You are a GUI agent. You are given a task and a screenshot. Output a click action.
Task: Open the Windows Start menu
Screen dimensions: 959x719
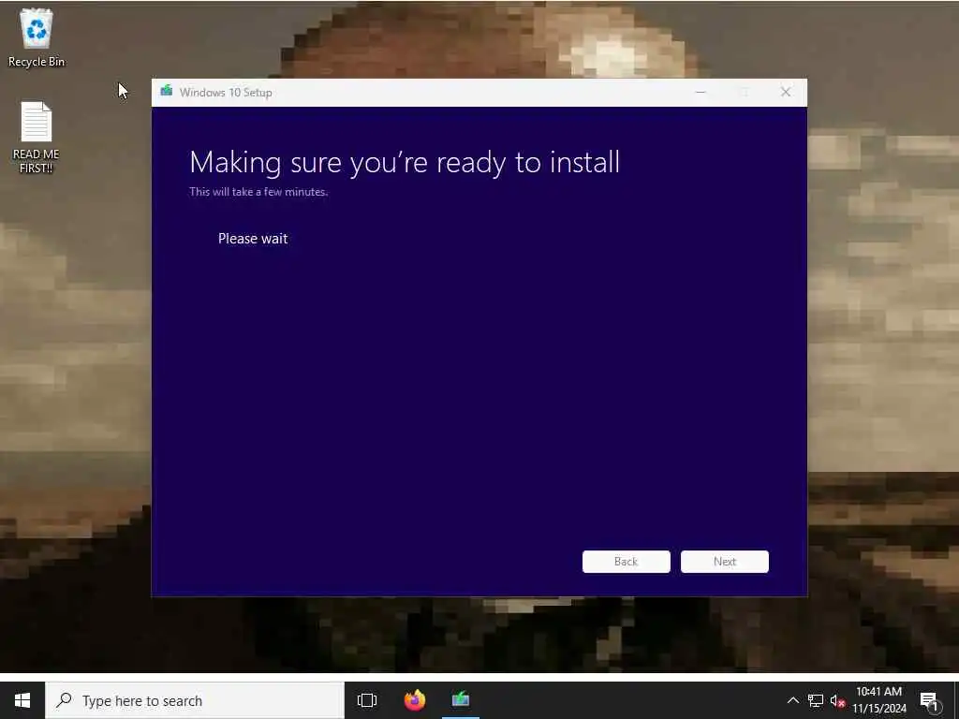coord(22,700)
